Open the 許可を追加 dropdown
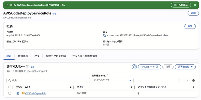 click(x=185, y=67)
